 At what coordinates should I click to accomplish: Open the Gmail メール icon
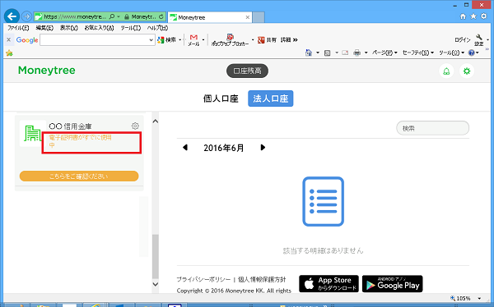coord(193,40)
